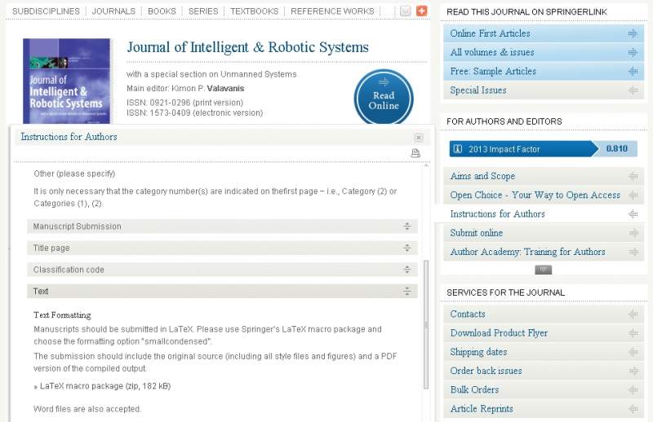Expand the Manuscript Submission section
653x422 pixels.
tap(222, 226)
